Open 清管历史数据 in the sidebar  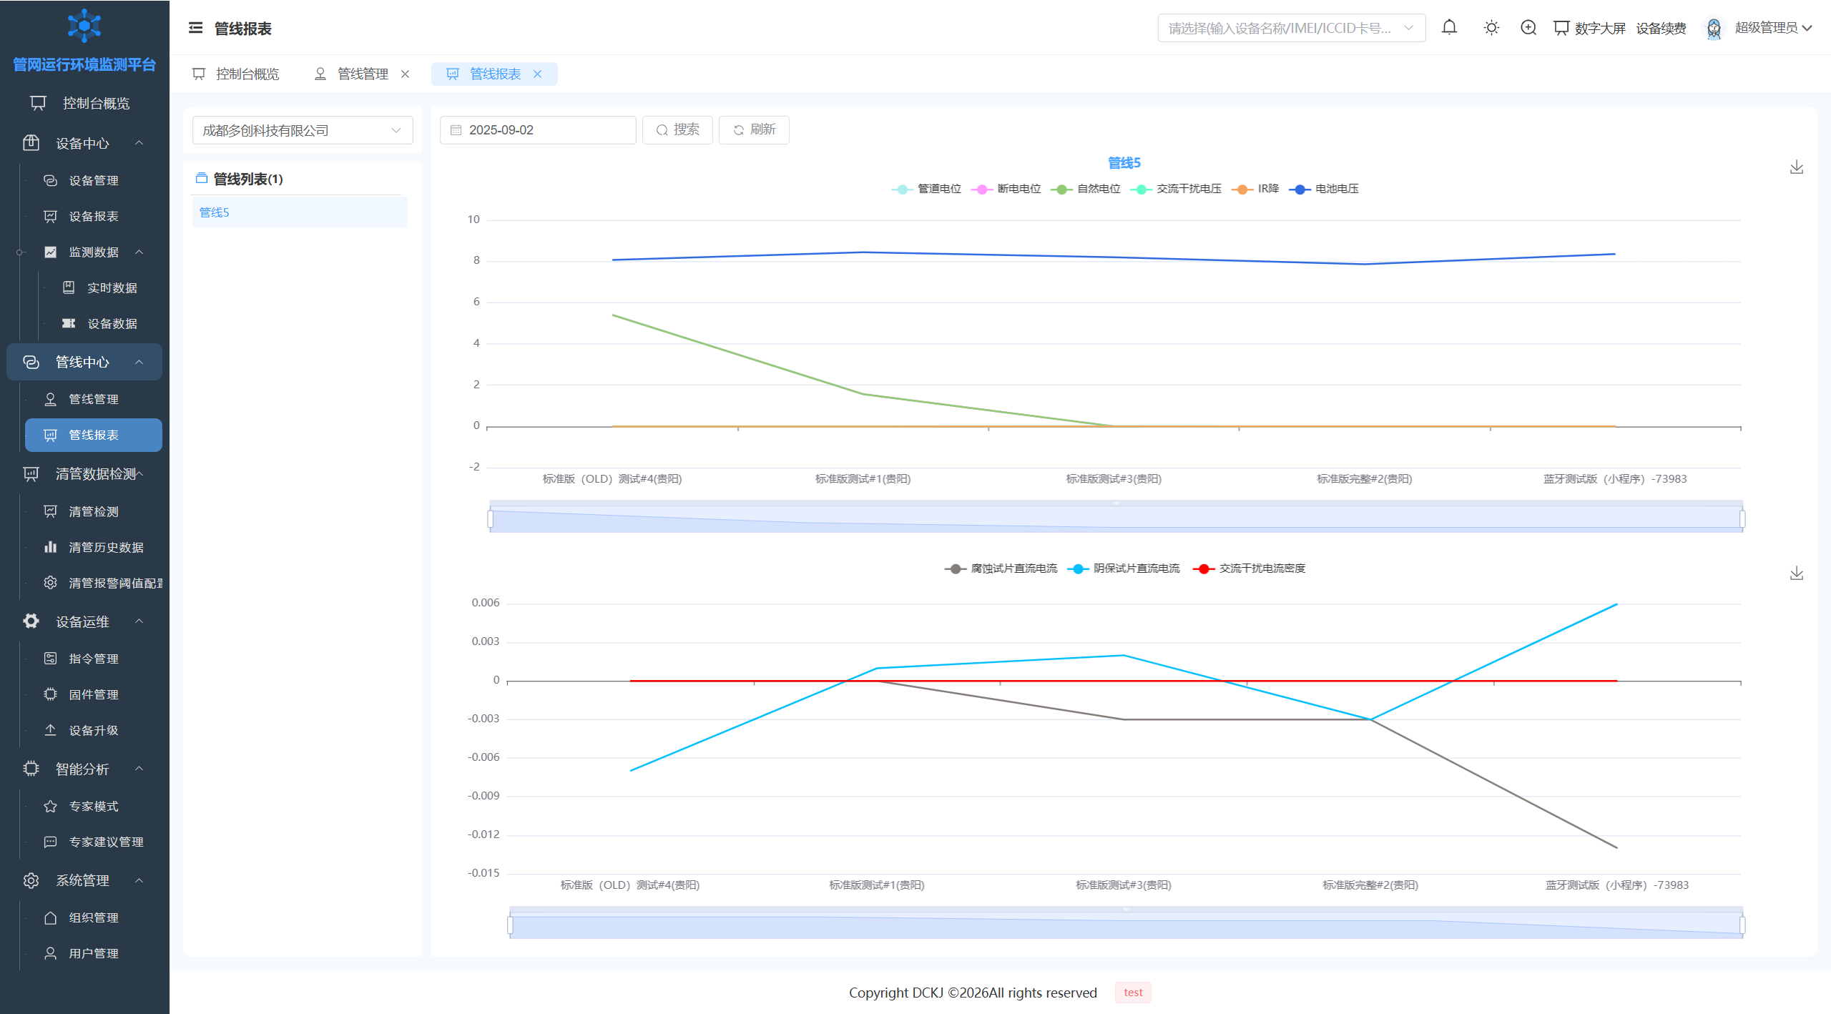pos(93,547)
